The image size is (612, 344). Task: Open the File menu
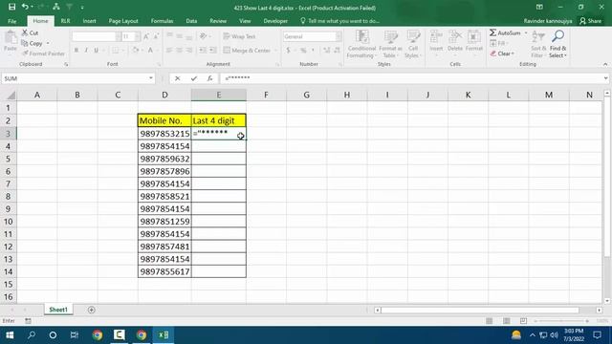tap(12, 21)
